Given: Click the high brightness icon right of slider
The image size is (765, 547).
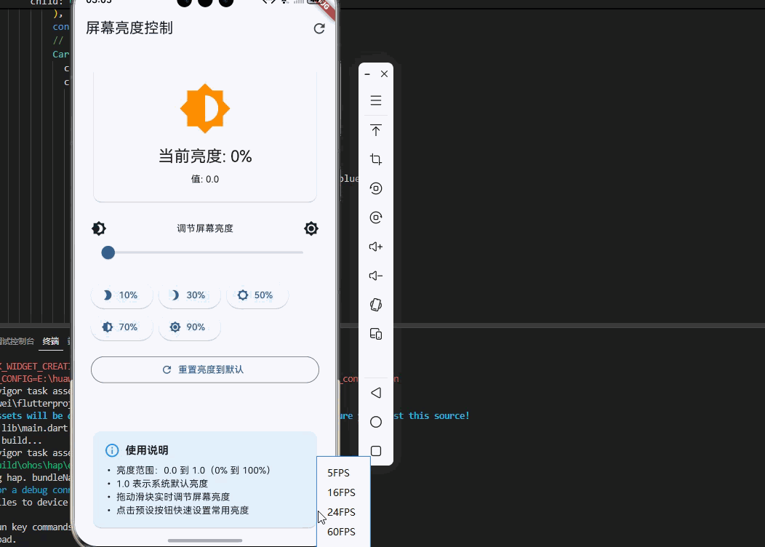Looking at the screenshot, I should (x=311, y=228).
